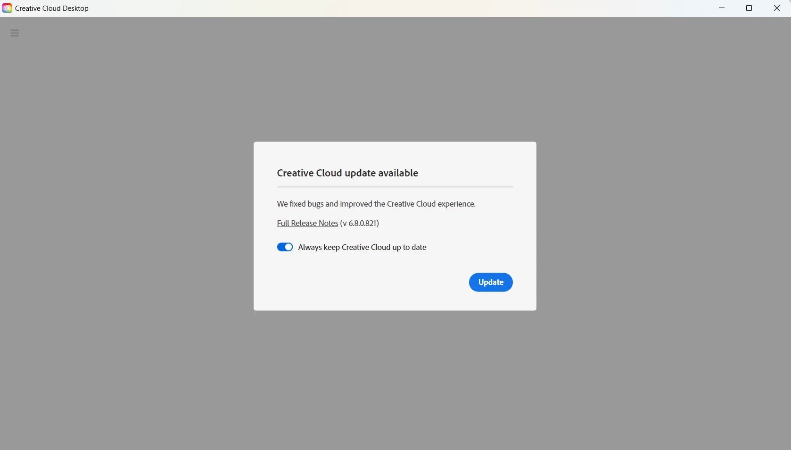The image size is (791, 450).
Task: Click the 'We fixed bugs and improved' description text
Action: tap(376, 204)
